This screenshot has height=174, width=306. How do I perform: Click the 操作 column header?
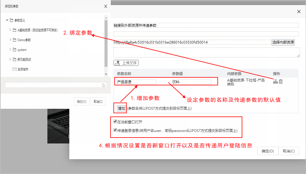coord(276,74)
